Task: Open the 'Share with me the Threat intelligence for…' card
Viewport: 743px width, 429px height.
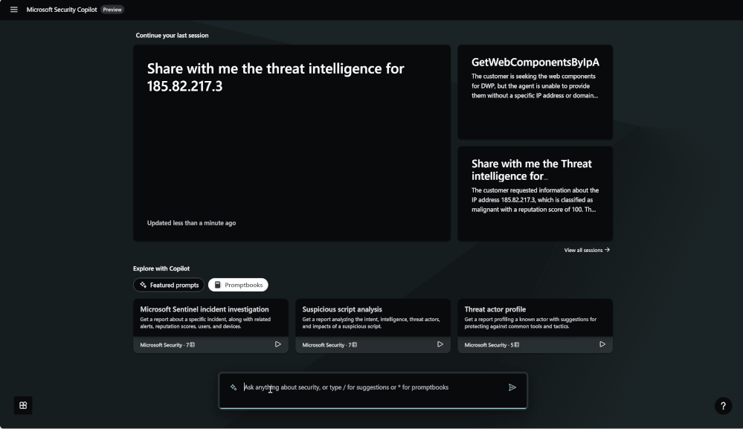Action: coord(535,193)
